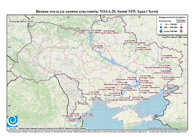Click the cluster of blue markers near 12:26 29,04 МВт
The image size is (194, 137).
tap(122, 93)
